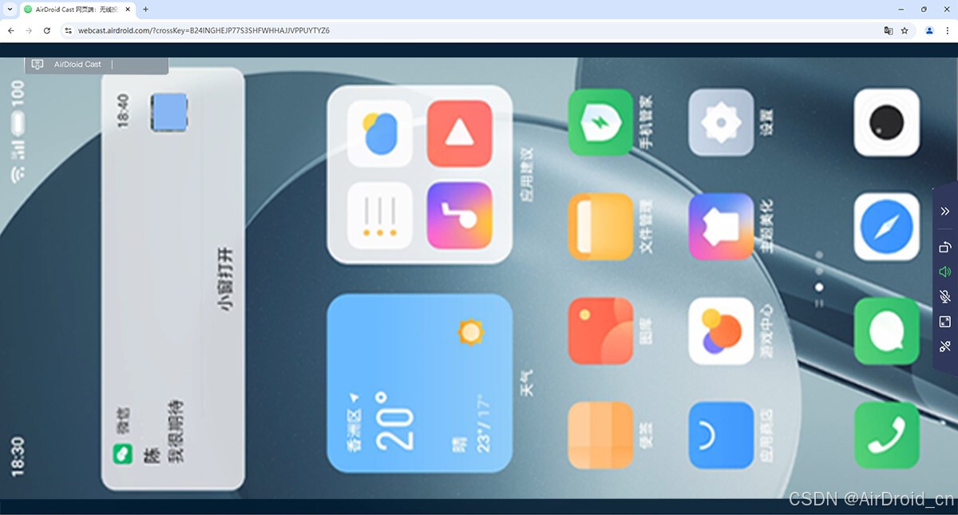Open the 游戏中心 game center app

click(721, 331)
